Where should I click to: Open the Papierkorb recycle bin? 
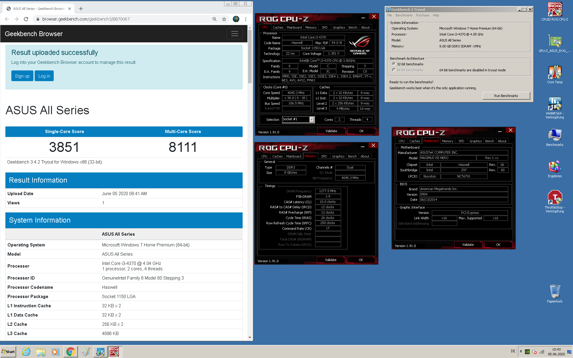555,294
